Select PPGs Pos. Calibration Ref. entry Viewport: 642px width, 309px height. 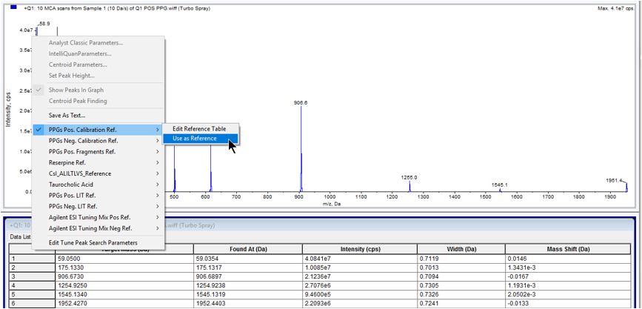98,130
